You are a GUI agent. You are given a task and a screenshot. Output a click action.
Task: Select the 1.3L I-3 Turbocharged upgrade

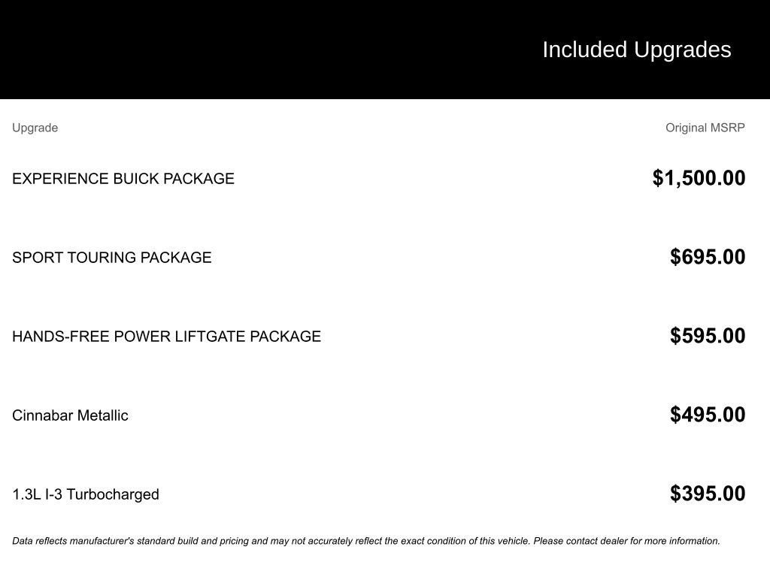click(86, 494)
